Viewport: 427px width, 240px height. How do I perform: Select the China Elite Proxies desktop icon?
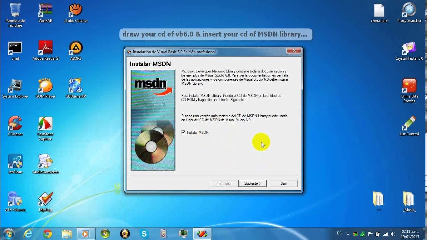[409, 91]
